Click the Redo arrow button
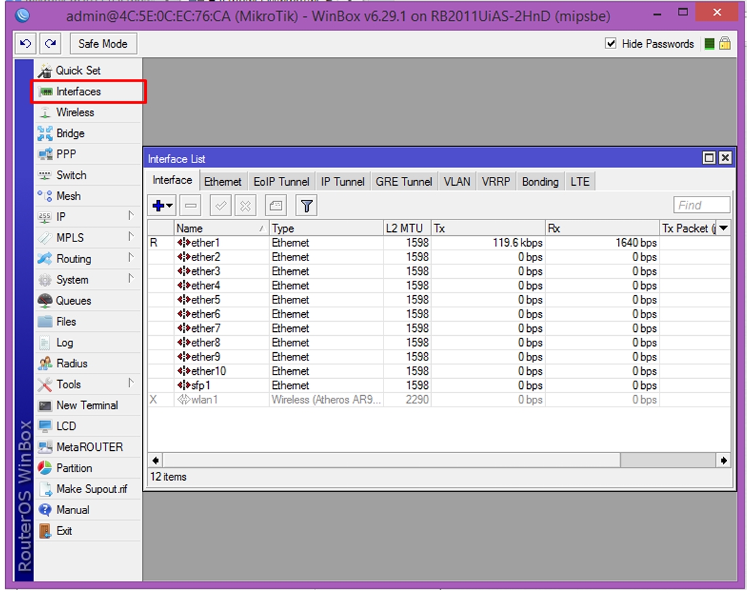This screenshot has height=595, width=750. point(50,44)
